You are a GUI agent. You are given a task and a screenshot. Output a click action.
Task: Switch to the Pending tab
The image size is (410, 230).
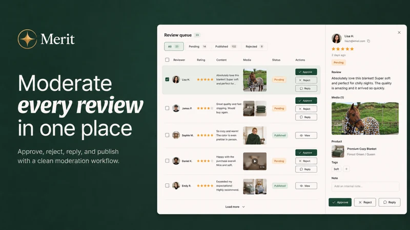(197, 47)
